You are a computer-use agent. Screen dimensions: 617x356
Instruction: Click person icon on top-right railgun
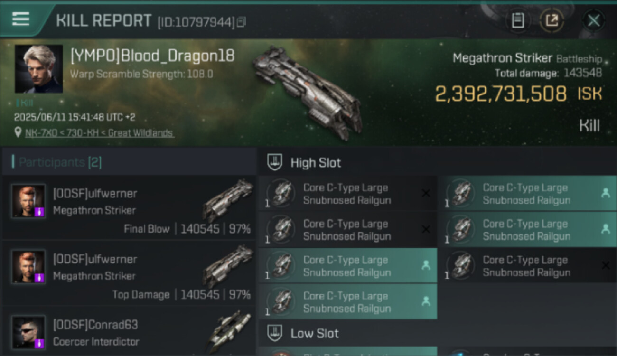coord(605,193)
